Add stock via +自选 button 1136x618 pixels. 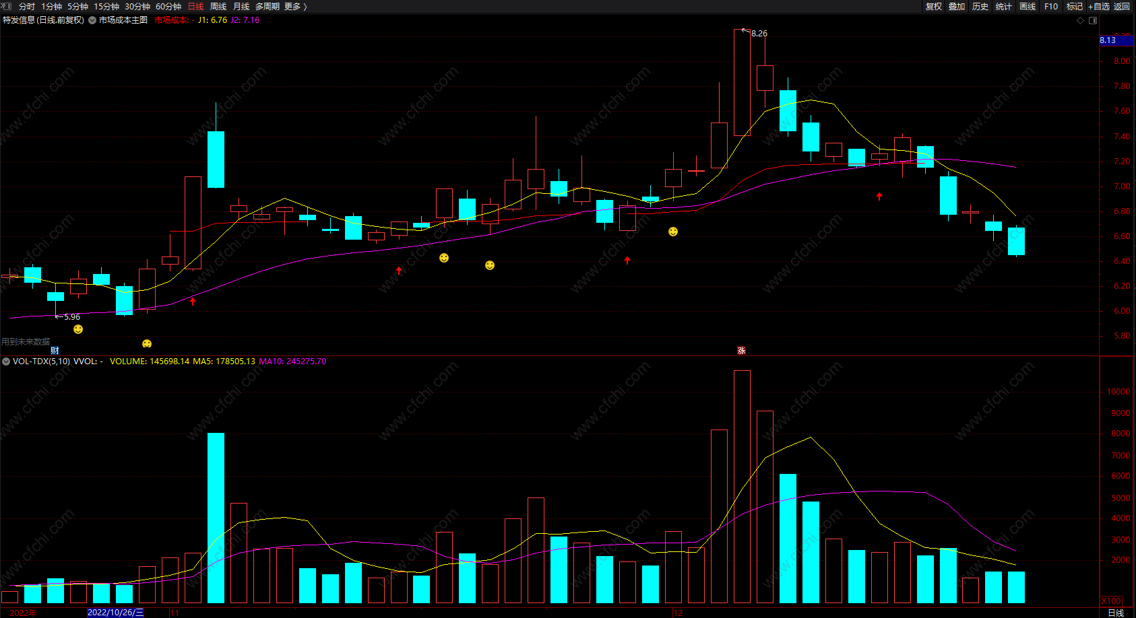(x=1099, y=7)
